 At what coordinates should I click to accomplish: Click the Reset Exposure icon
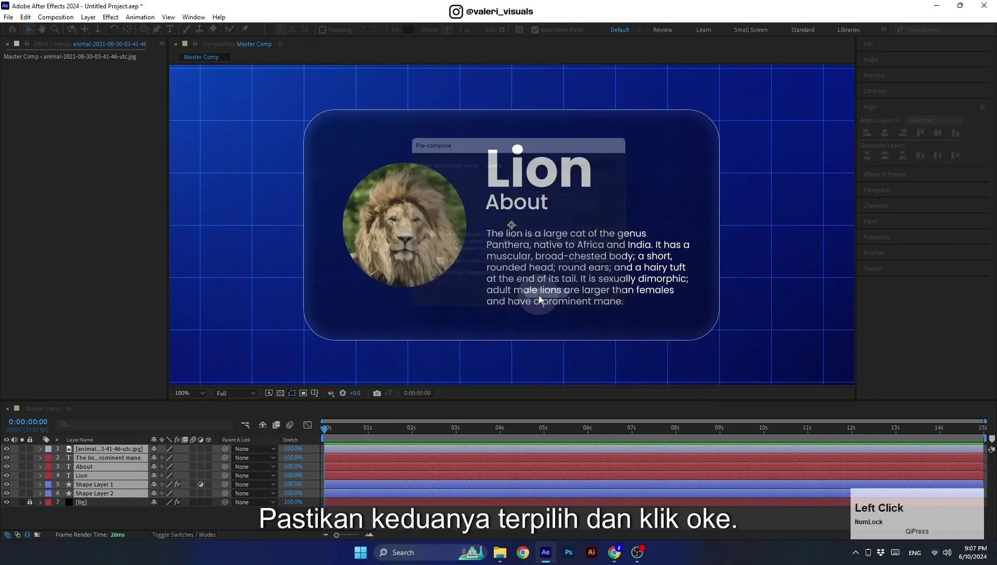coord(343,393)
